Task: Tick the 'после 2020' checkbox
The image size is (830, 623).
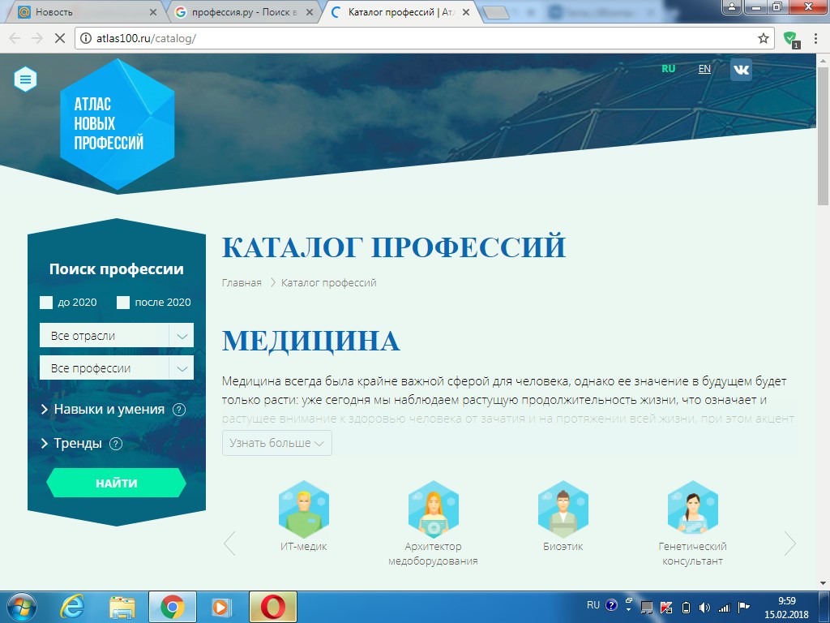Action: pyautogui.click(x=123, y=303)
